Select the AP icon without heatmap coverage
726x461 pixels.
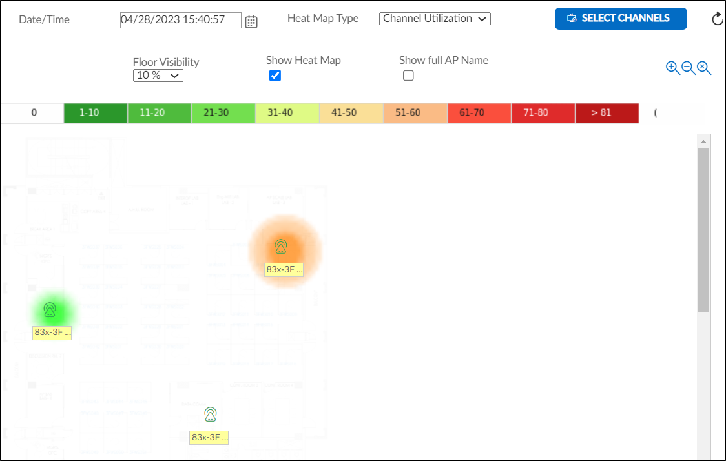(x=209, y=414)
